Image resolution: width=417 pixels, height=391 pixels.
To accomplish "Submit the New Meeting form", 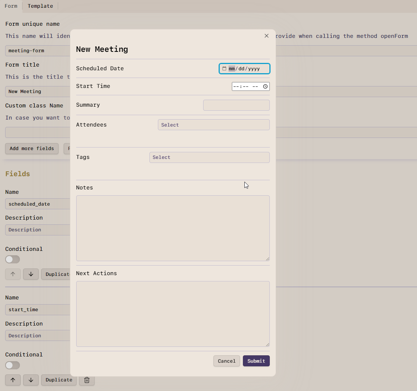I will (256, 361).
